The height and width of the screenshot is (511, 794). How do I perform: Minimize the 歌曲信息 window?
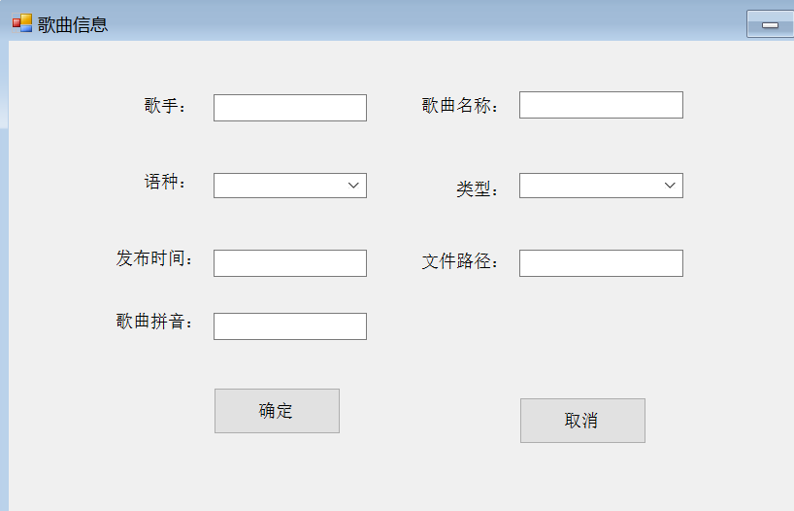(x=770, y=24)
